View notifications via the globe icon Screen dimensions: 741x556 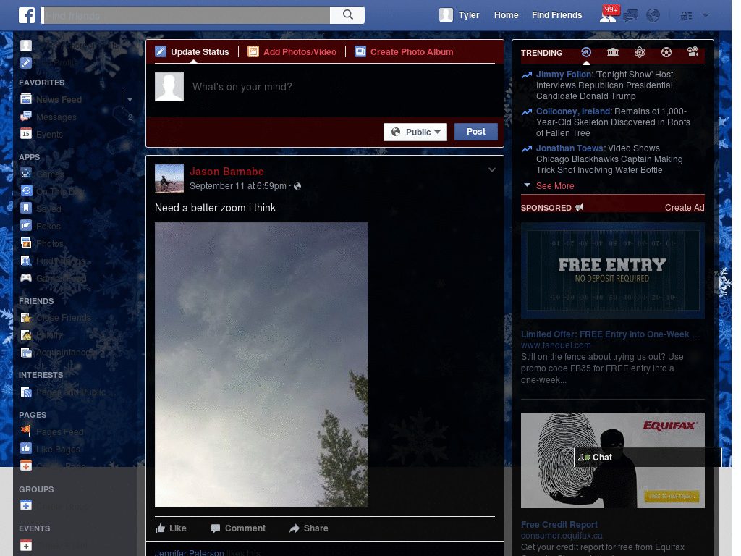tap(653, 14)
